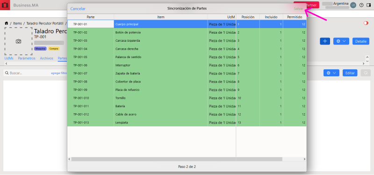This screenshot has width=374, height=175.
Task: Click dialog scrollbar right arrow
Action: click(304, 159)
